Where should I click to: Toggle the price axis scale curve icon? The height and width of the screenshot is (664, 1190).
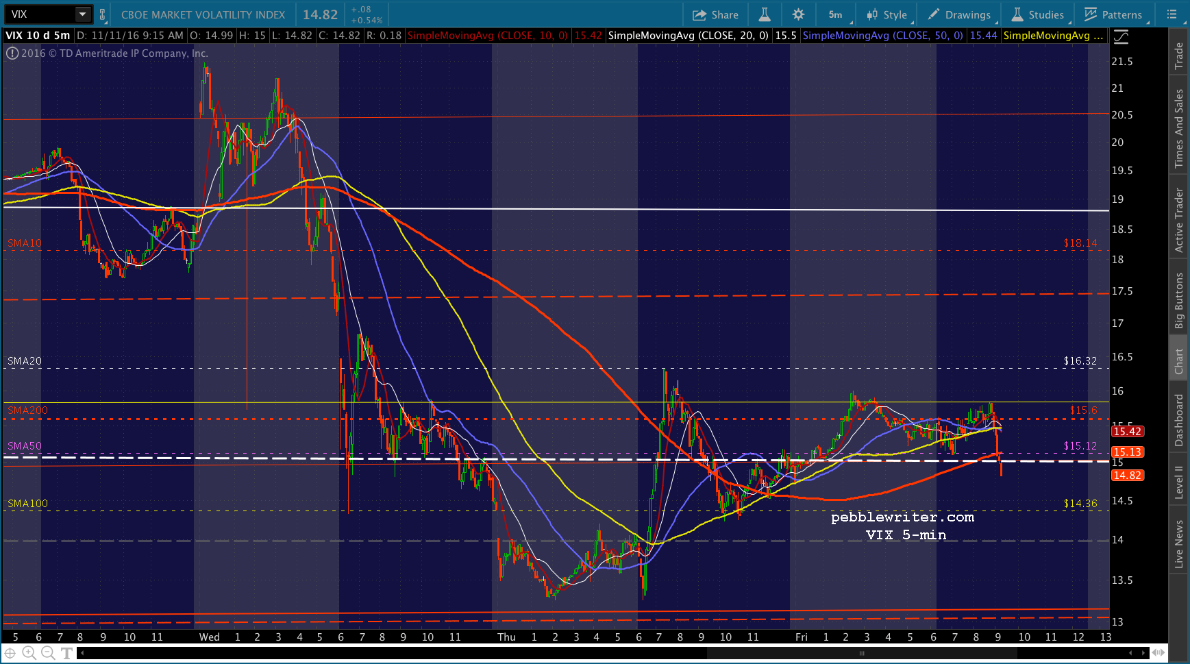coord(1121,37)
